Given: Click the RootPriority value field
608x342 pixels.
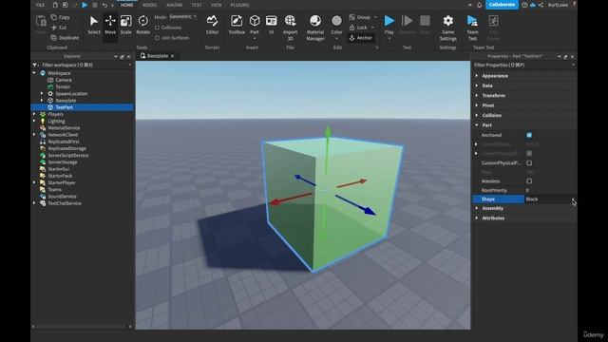Looking at the screenshot, I should click(550, 190).
